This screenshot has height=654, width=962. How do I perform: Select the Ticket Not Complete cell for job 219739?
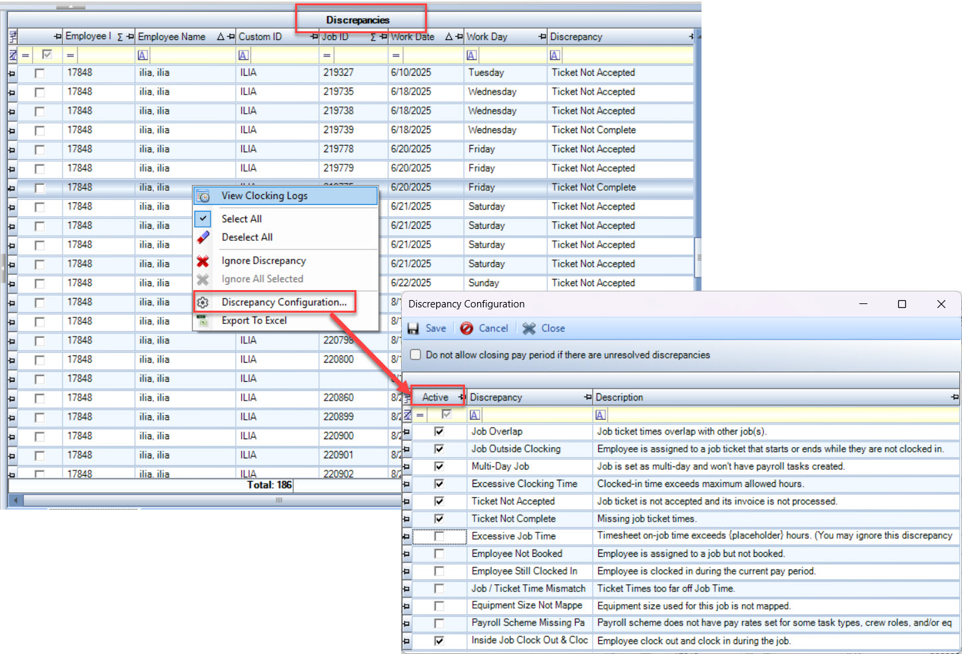pyautogui.click(x=622, y=130)
